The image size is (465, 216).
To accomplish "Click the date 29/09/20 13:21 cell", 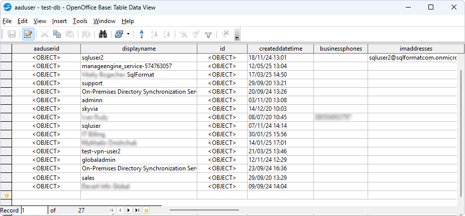I will point(281,83).
